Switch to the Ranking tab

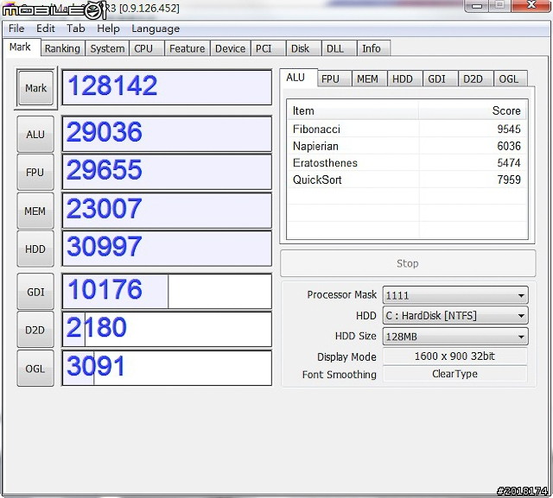[62, 49]
